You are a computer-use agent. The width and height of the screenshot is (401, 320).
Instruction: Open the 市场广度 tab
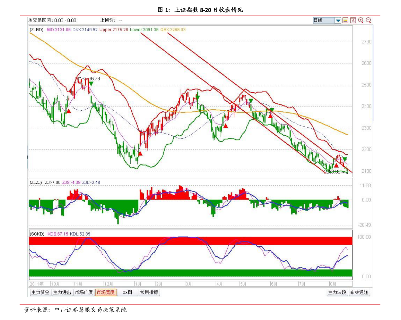(x=84, y=292)
